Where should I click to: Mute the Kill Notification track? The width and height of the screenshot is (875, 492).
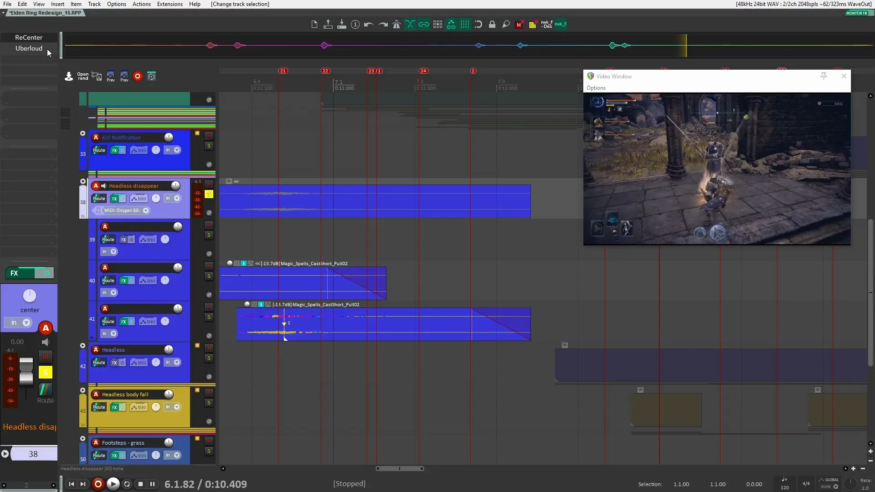[209, 136]
